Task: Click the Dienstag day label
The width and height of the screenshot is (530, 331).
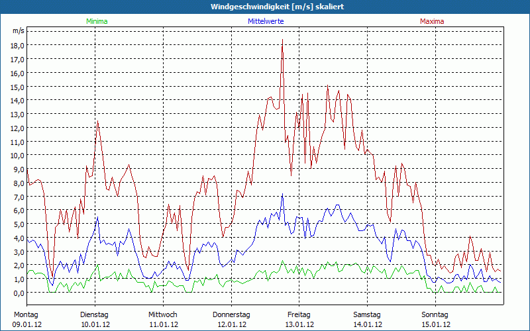Action: (x=95, y=314)
